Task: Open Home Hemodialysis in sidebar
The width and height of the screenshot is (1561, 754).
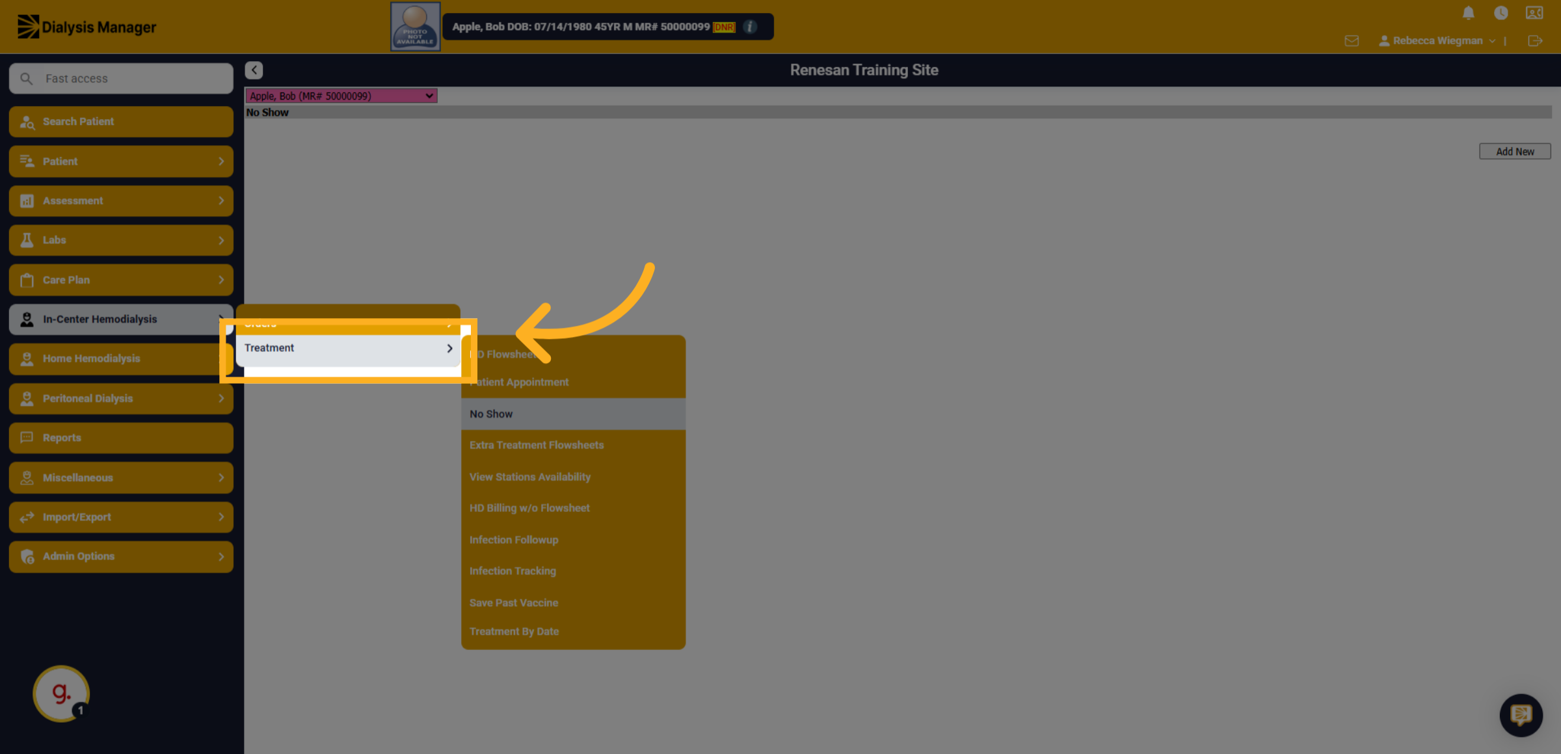Action: [x=121, y=358]
